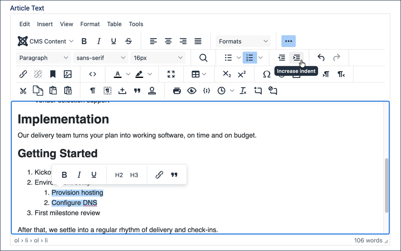Set right-to-left text direction

341,74
